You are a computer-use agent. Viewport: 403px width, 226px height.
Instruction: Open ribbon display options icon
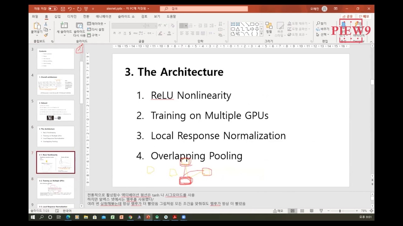pyautogui.click(x=336, y=9)
